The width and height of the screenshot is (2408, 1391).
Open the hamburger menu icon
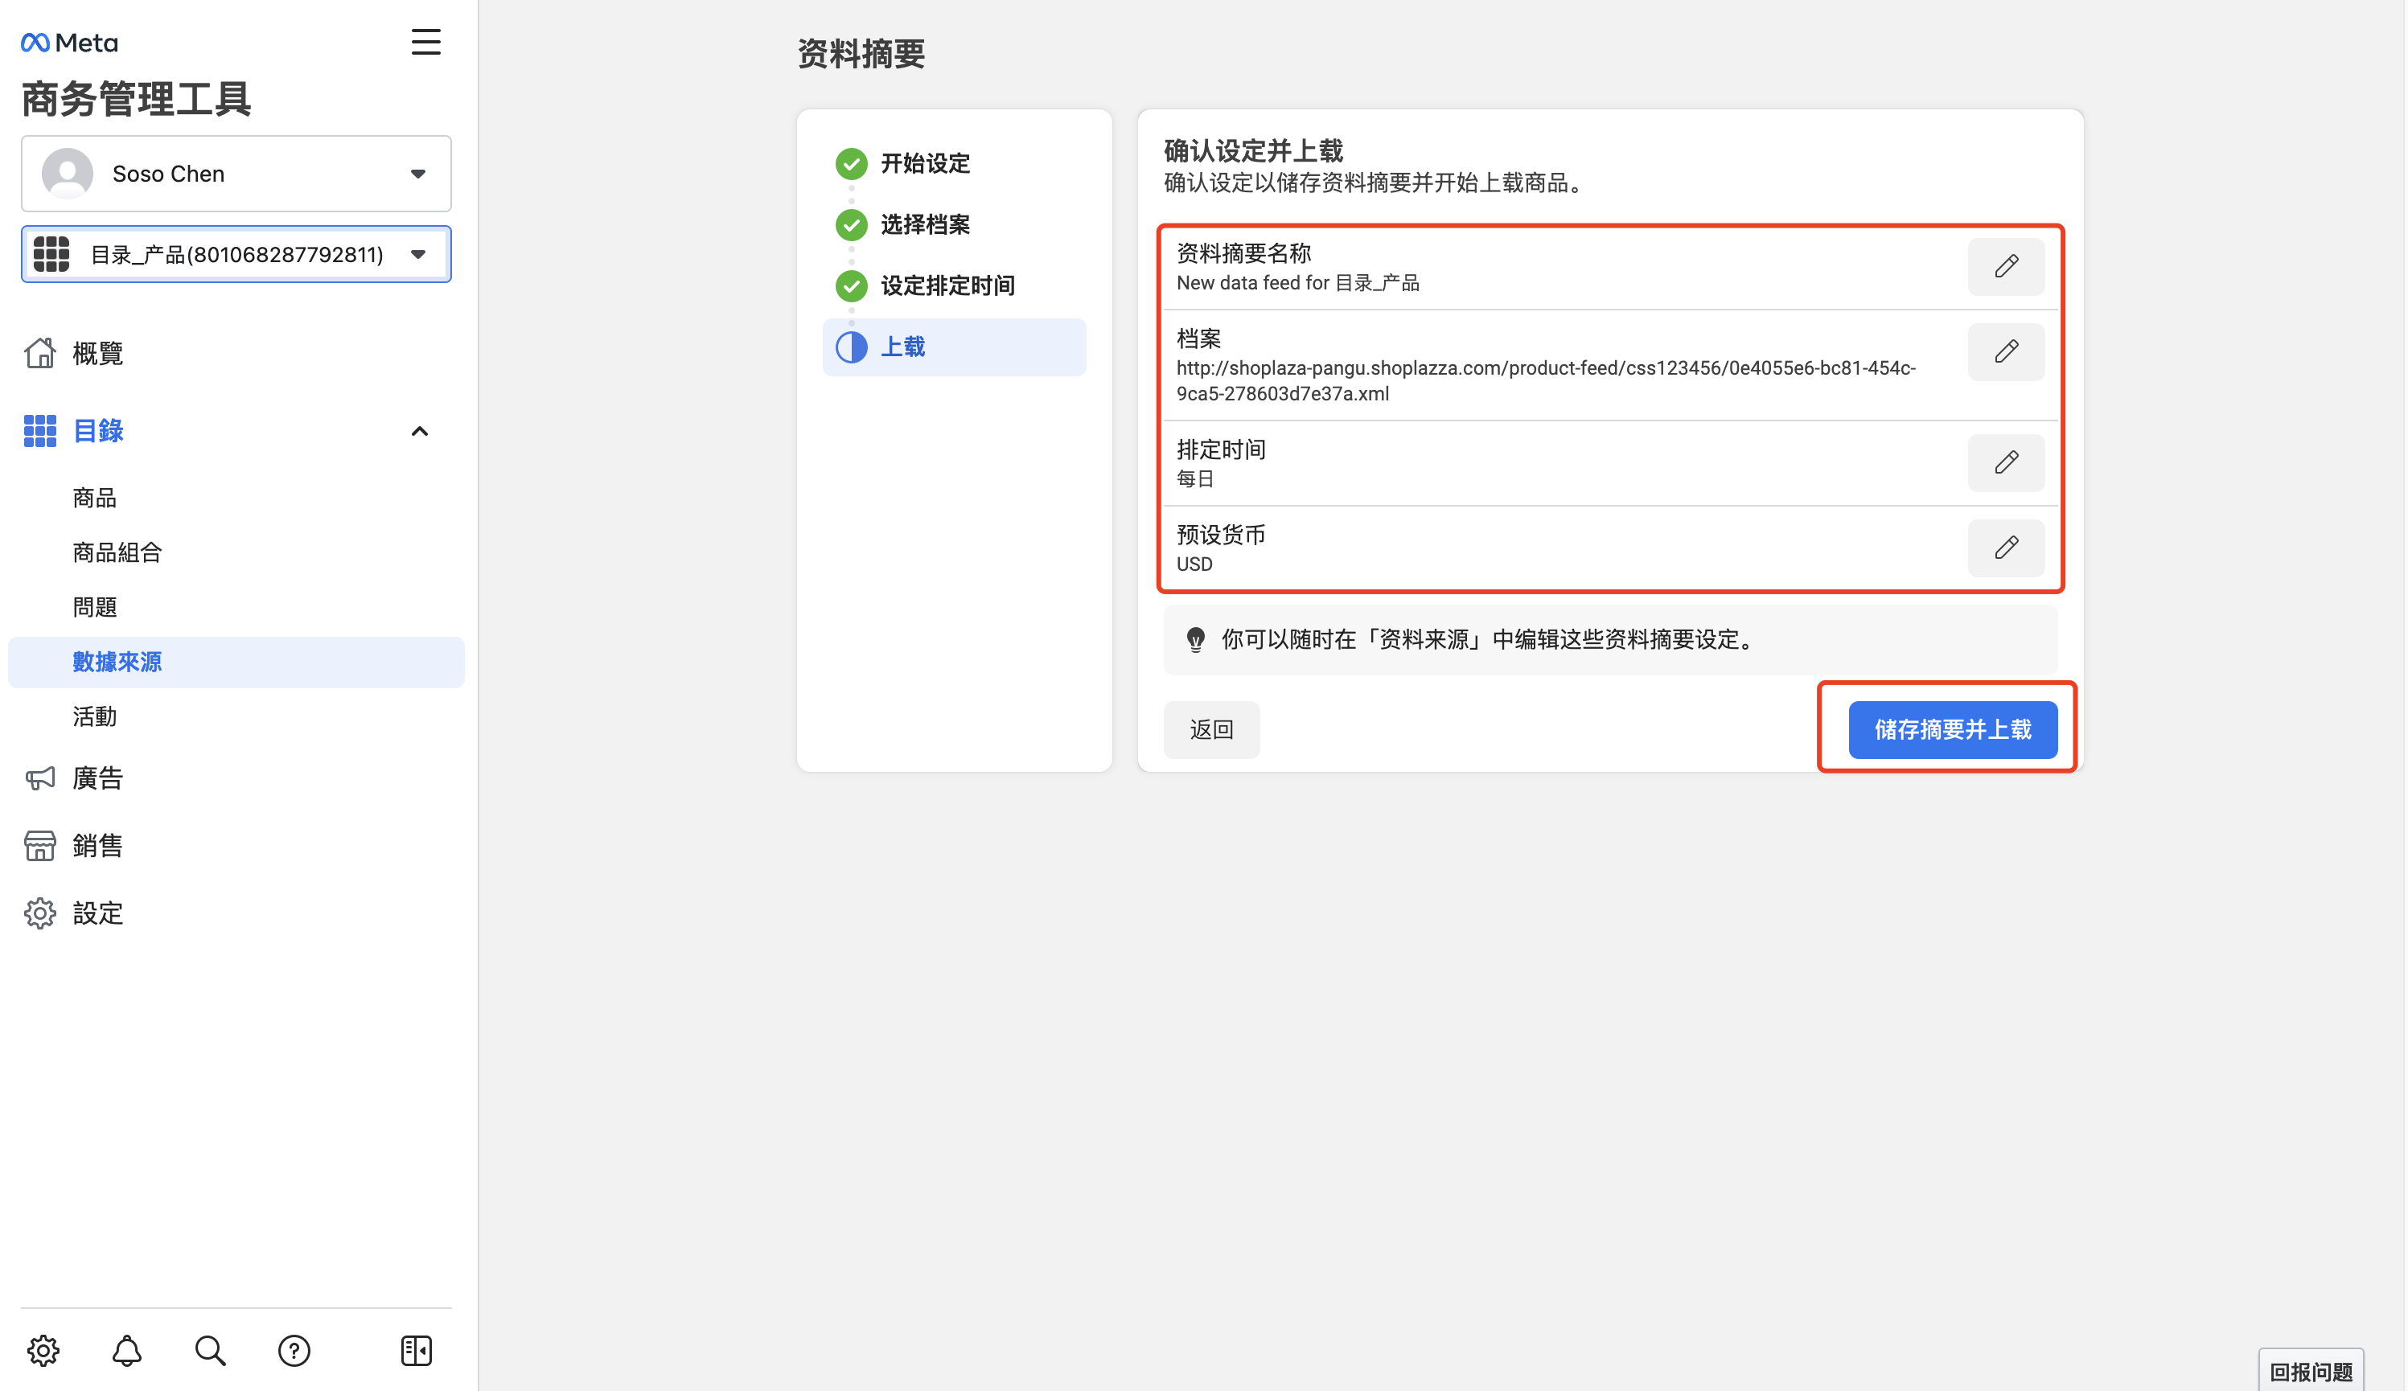pyautogui.click(x=426, y=42)
